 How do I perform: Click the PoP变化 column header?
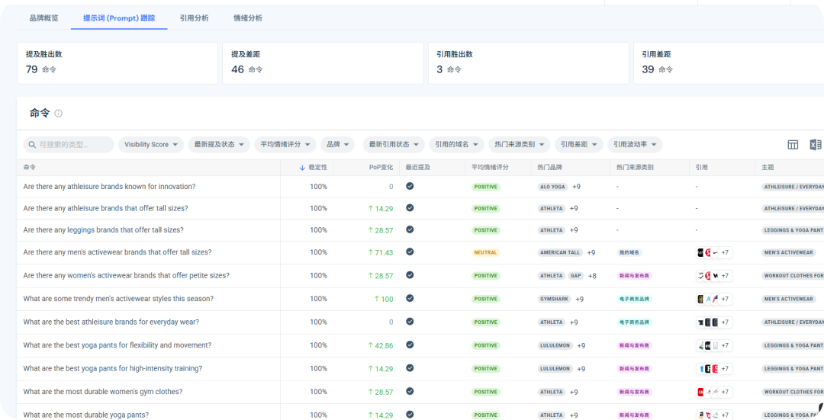(x=381, y=168)
